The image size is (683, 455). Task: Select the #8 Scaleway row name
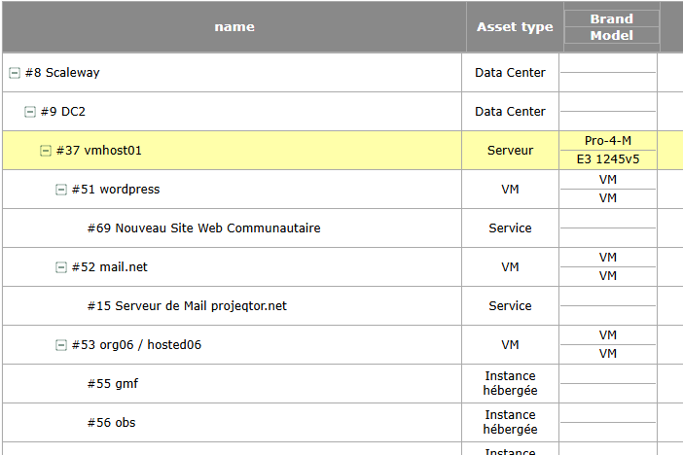(62, 73)
